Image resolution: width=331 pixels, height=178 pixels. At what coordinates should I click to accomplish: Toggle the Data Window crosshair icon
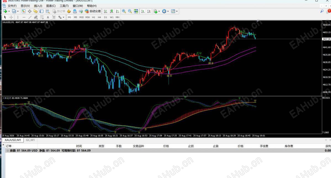tap(30, 11)
